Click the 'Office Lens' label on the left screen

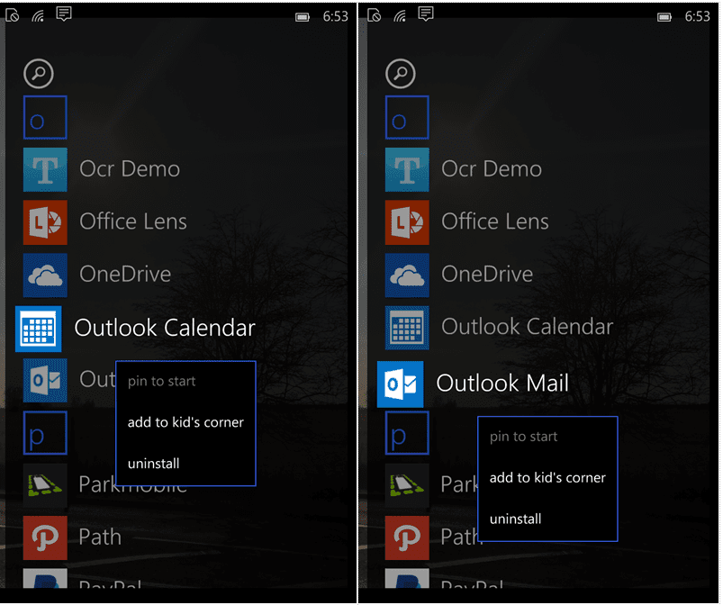click(133, 221)
